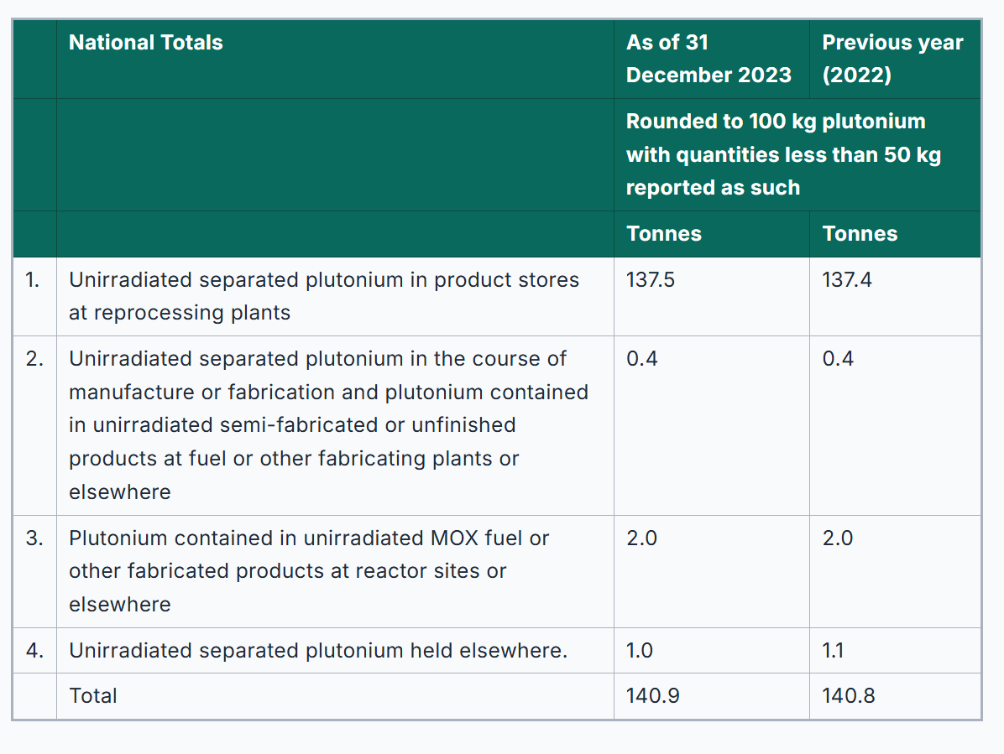Select the unirradiated MOX fuel description text
This screenshot has width=1004, height=754.
coord(308,571)
